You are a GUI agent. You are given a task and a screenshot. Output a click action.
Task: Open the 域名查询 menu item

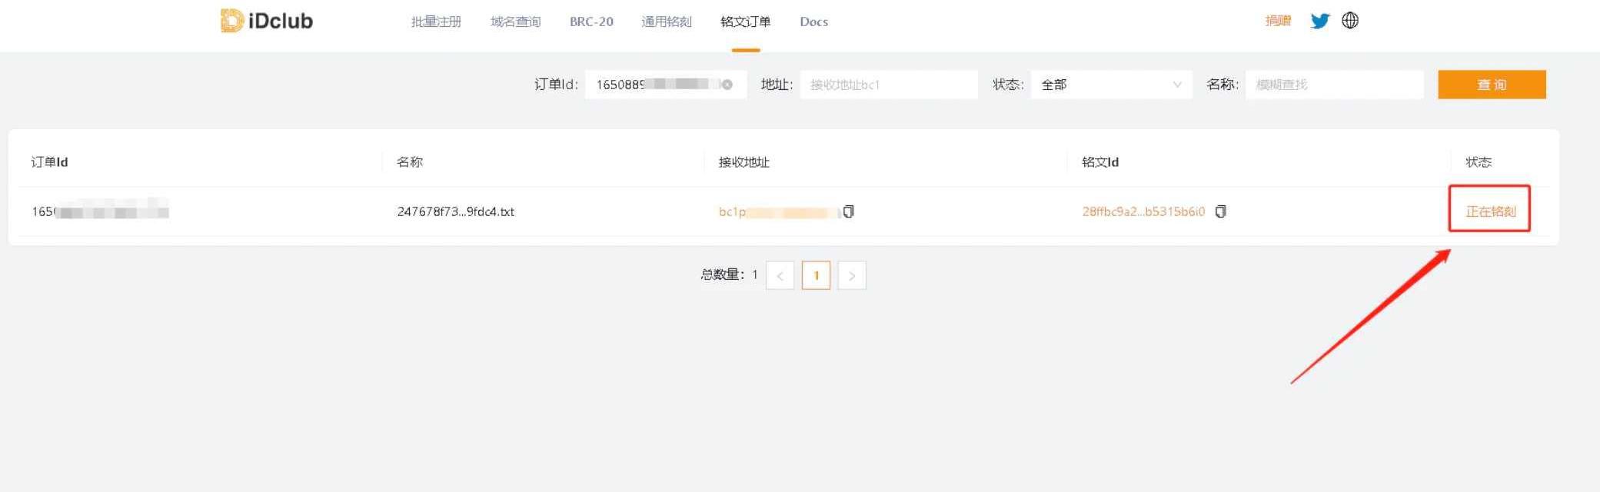pyautogui.click(x=515, y=22)
